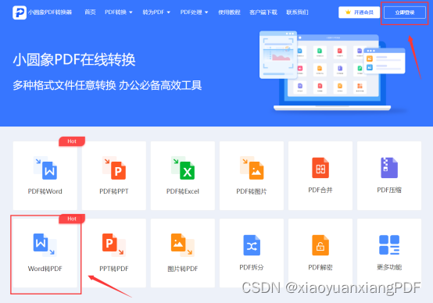Expand the PDF处理 dropdown menu
Viewport: 433px width, 303px height.
pyautogui.click(x=194, y=12)
